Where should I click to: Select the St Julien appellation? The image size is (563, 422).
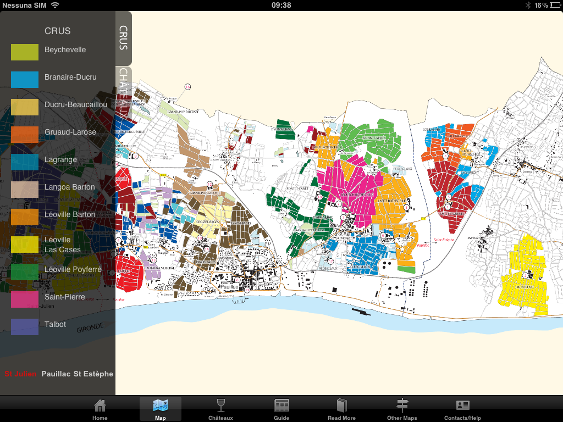click(x=20, y=374)
